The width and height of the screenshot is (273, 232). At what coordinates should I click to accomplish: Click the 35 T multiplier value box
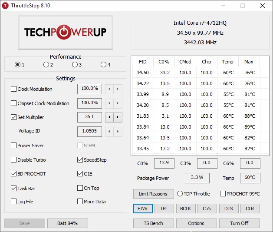click(x=90, y=117)
